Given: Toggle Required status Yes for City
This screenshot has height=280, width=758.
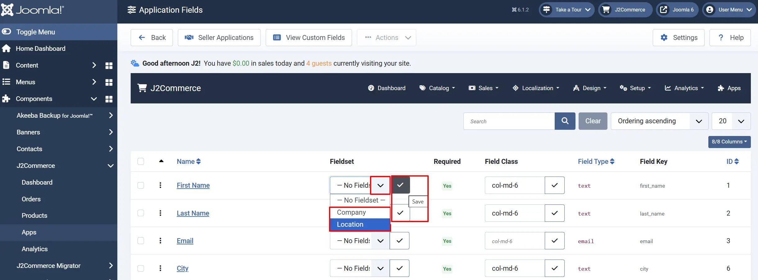Looking at the screenshot, I should coord(447,269).
